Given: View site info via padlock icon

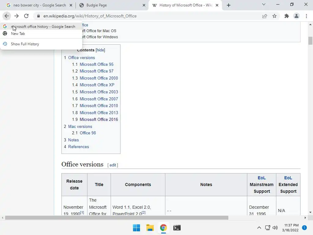Looking at the screenshot, I should (x=39, y=16).
